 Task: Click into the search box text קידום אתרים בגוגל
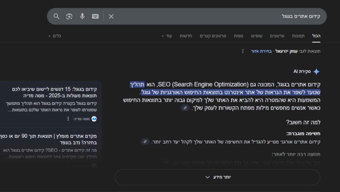click(x=301, y=16)
